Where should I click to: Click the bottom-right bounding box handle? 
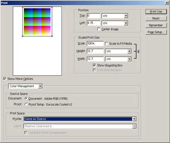click(52, 36)
